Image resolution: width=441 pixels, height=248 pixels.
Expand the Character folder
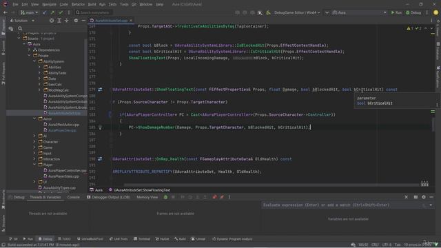35,142
